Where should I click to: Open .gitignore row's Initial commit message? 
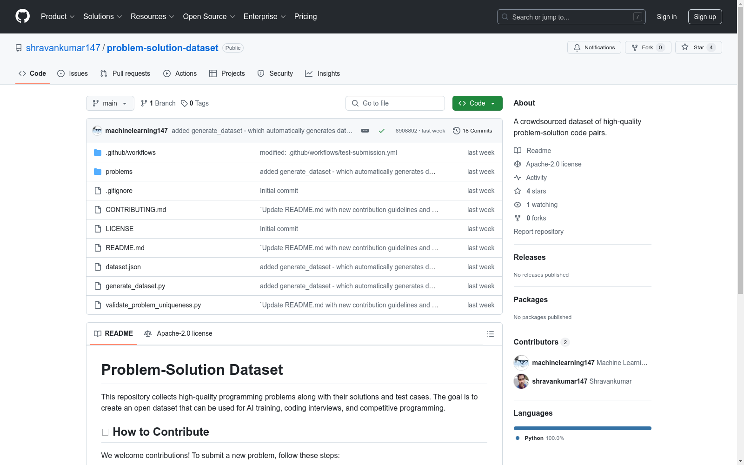pos(279,191)
